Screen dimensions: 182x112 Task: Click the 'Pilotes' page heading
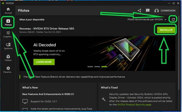pos(24,10)
